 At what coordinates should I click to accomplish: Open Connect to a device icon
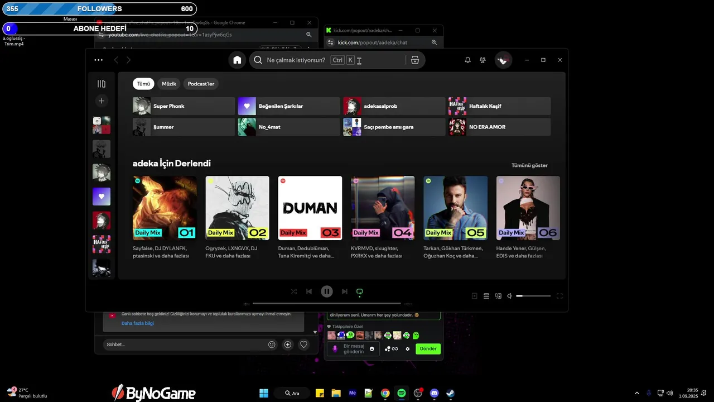498,296
